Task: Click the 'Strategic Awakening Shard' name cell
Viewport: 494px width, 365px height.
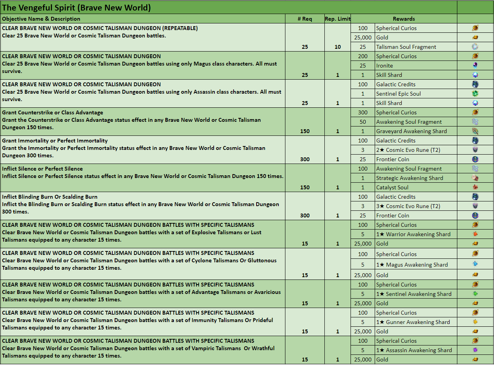Action: point(416,178)
